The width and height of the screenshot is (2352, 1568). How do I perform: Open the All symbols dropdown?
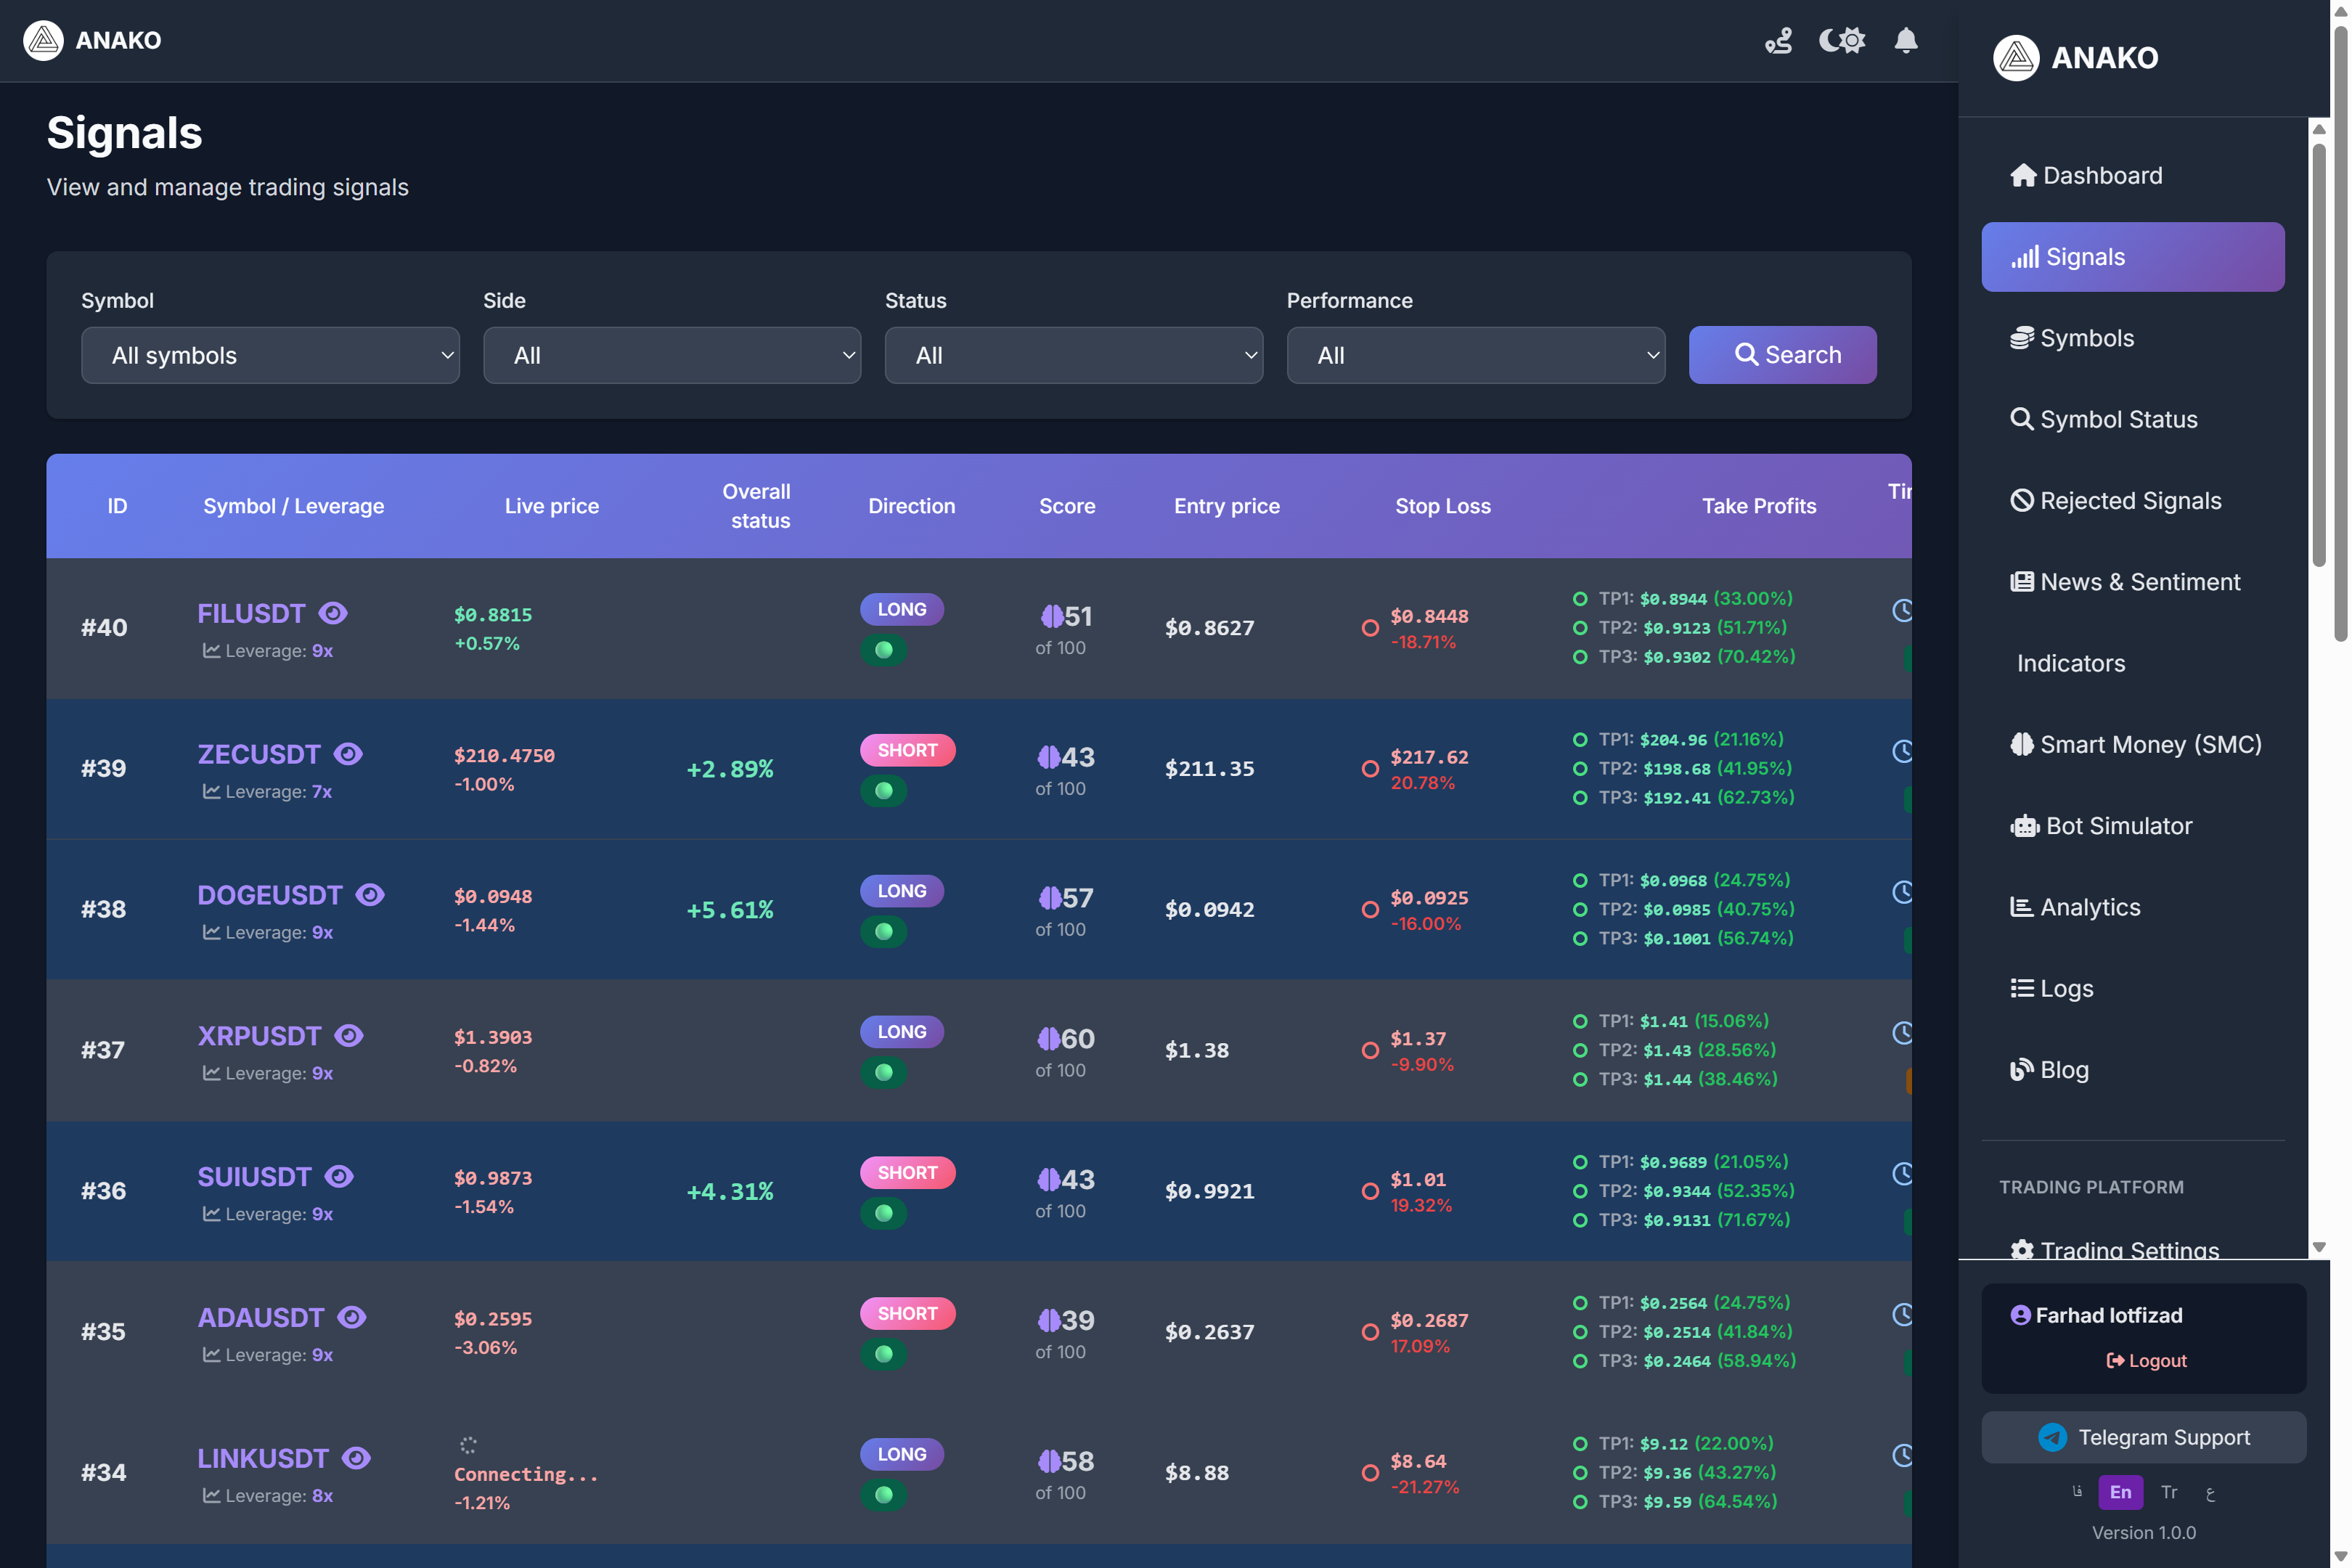coord(270,355)
